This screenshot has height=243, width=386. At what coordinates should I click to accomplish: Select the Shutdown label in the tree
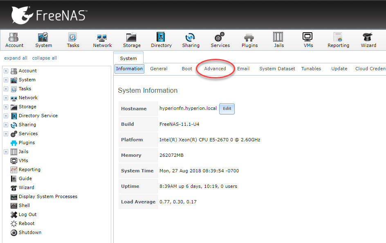[x=30, y=232]
